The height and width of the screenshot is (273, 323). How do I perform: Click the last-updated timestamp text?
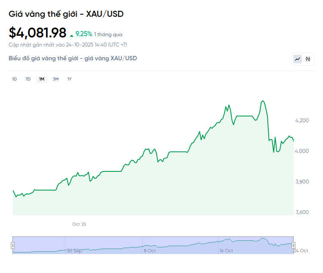[68, 44]
